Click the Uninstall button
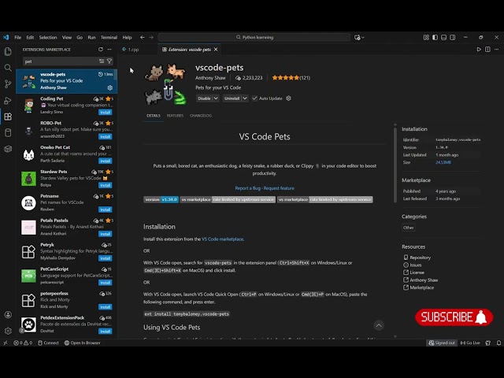Screen dimensions: 504x378 click(x=232, y=98)
